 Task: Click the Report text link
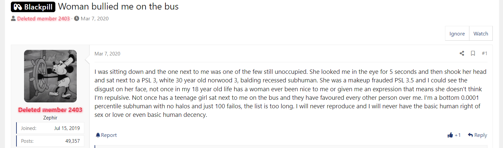pos(109,135)
